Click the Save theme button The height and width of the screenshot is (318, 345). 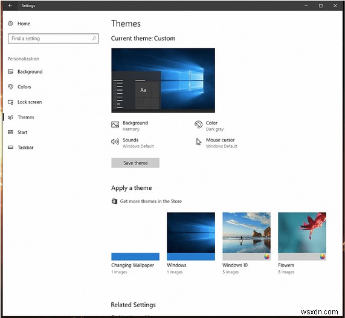(x=135, y=163)
